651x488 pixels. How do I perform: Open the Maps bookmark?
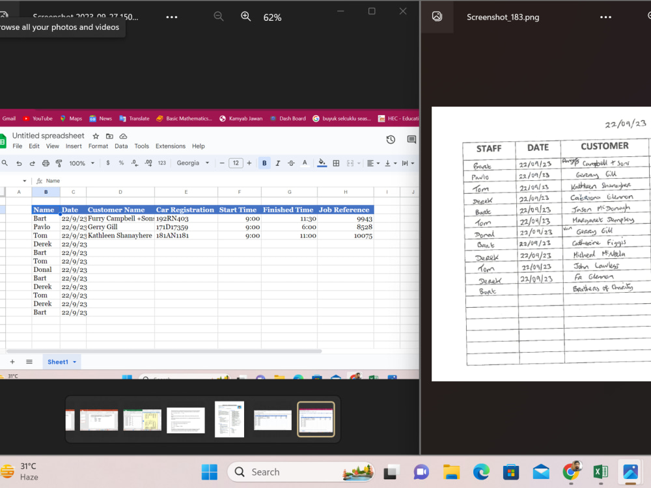pos(71,118)
